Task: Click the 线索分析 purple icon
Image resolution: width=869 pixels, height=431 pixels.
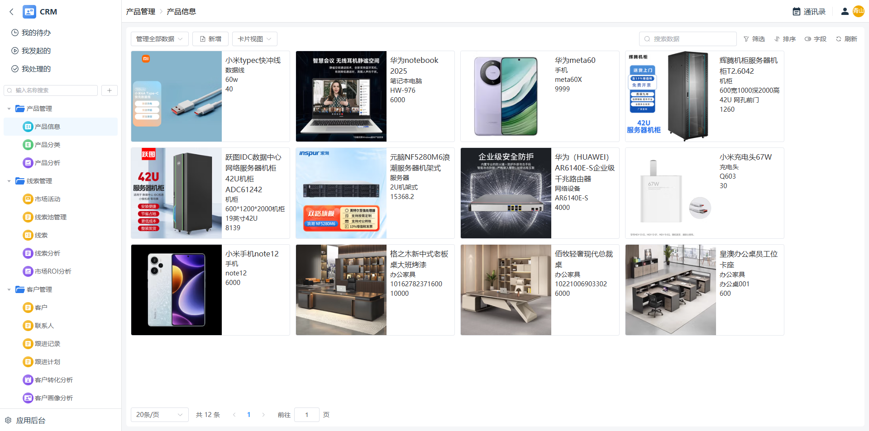Action: [x=28, y=253]
